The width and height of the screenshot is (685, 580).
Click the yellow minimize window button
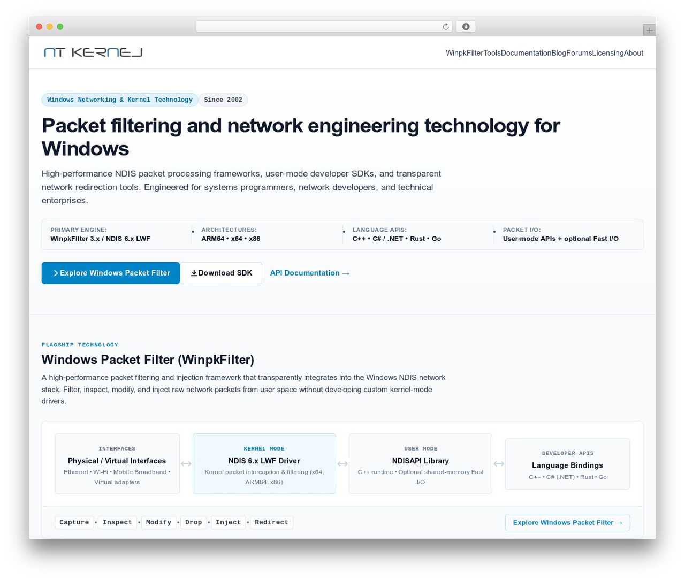(x=50, y=27)
